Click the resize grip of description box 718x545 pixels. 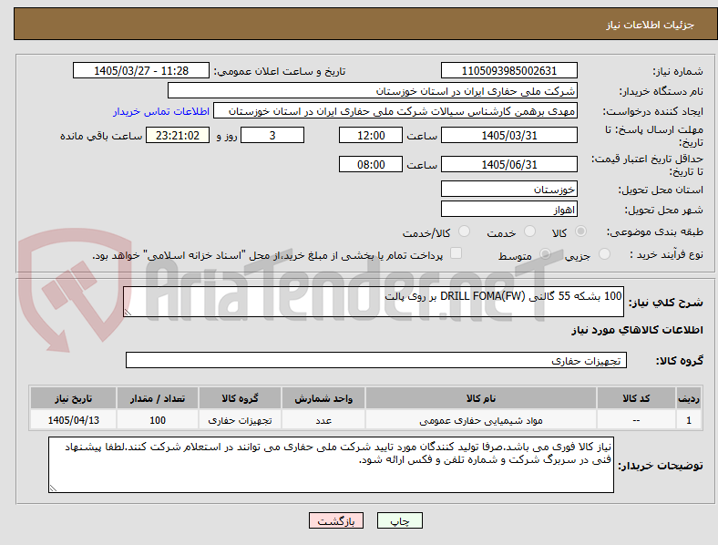(128, 313)
